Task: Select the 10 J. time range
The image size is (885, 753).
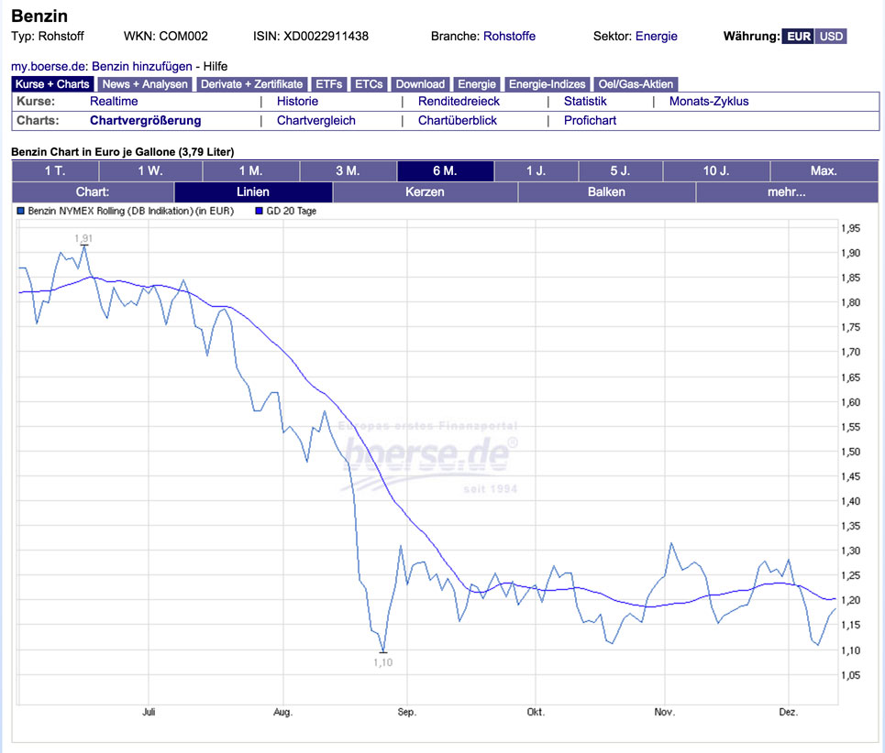Action: coord(716,170)
